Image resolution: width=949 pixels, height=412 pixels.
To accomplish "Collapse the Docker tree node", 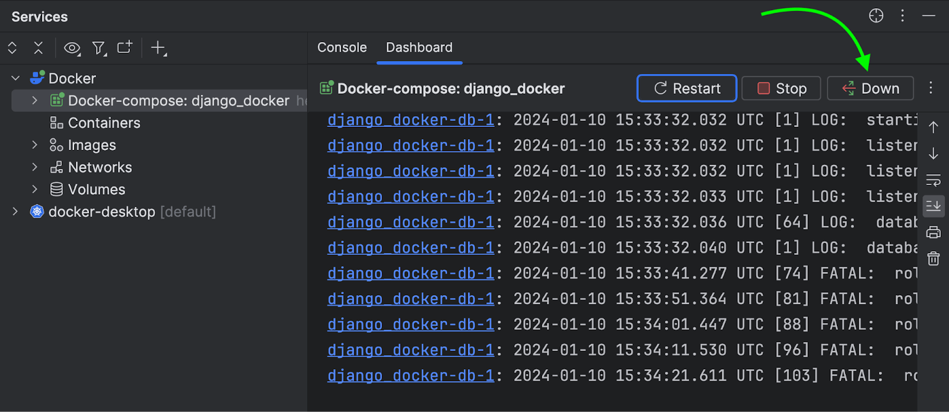I will coord(16,78).
